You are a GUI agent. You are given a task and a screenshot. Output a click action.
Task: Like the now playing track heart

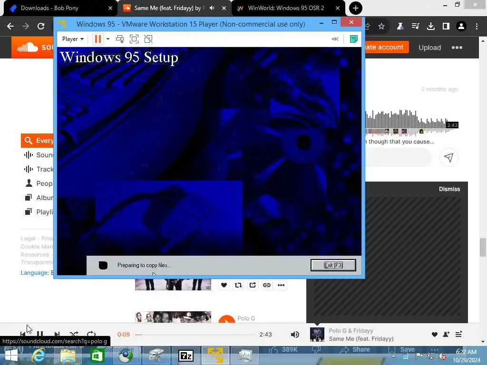coord(435,334)
